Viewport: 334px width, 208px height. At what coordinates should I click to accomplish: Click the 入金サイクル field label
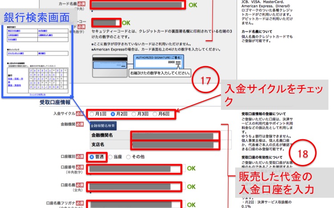[64, 114]
